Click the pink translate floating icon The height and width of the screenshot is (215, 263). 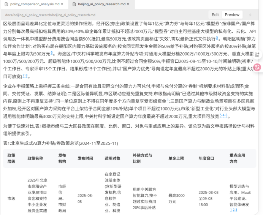coord(257,67)
